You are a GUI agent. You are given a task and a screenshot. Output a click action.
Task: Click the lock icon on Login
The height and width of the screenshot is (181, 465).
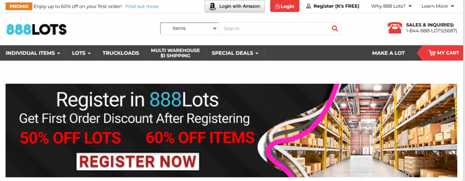point(277,6)
